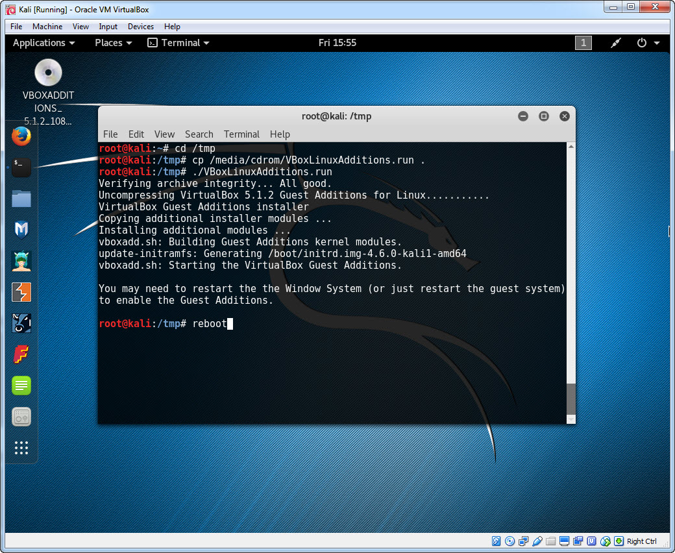Viewport: 675px width, 553px height.
Task: Open terminal window Help menu
Action: click(x=280, y=134)
